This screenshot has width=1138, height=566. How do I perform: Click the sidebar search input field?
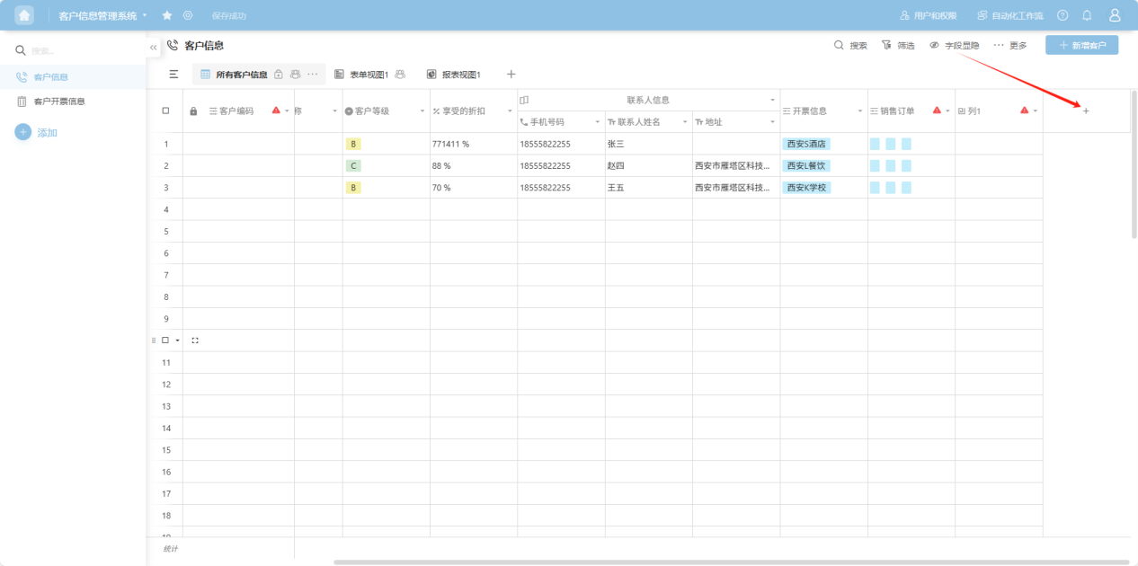click(x=81, y=51)
